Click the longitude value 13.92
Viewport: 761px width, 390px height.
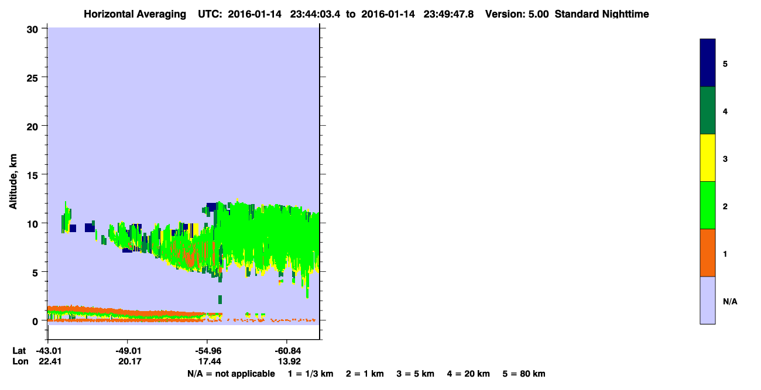point(289,362)
